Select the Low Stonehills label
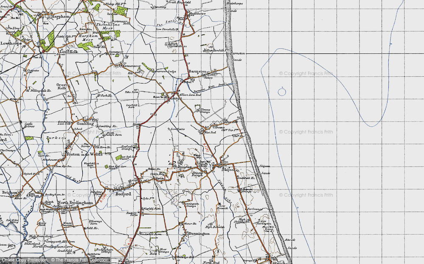The height and width of the screenshot is (264, 424). 166,29
